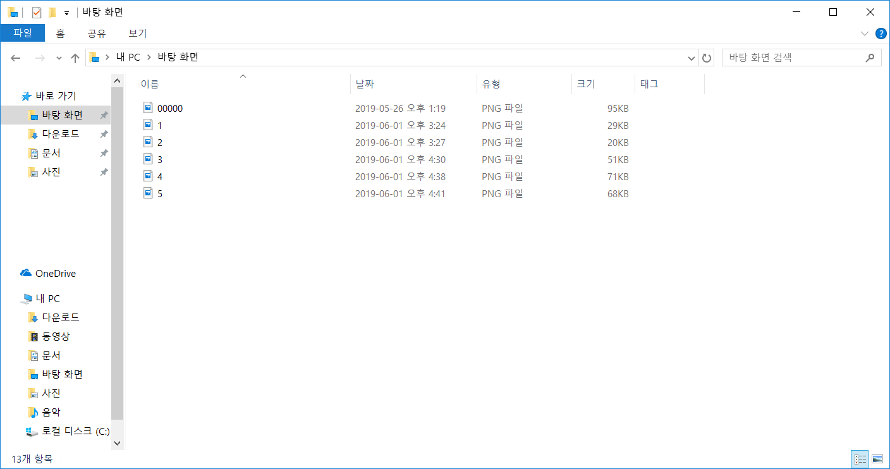
Task: Click the image icon of file 5
Action: (148, 193)
